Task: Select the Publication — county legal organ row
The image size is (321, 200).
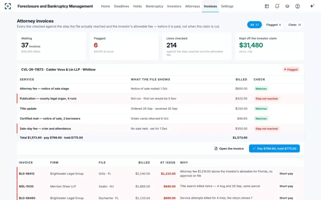Action: point(160,98)
